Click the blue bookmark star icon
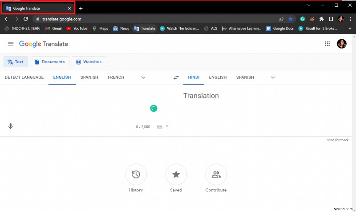 291,19
